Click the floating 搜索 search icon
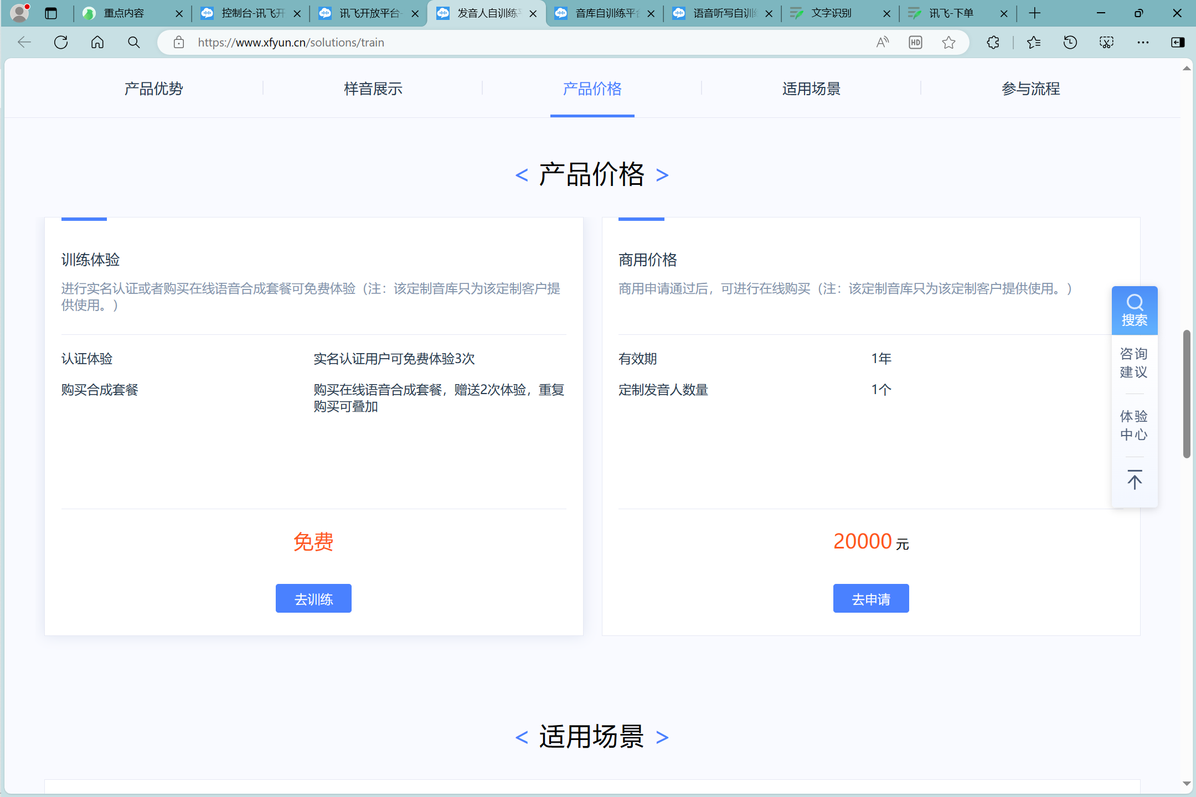This screenshot has height=797, width=1196. [x=1135, y=310]
